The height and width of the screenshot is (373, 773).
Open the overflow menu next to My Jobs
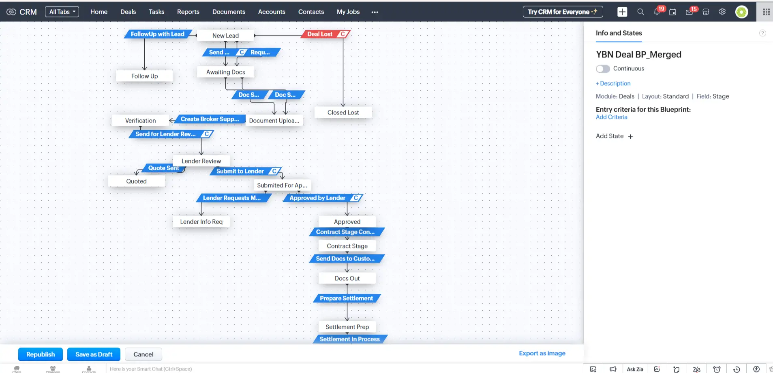[375, 12]
